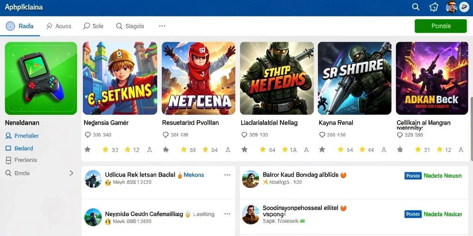Open the avatar of the Balror Kaud Bondag post
Image resolution: width=473 pixels, height=236 pixels.
(251, 179)
